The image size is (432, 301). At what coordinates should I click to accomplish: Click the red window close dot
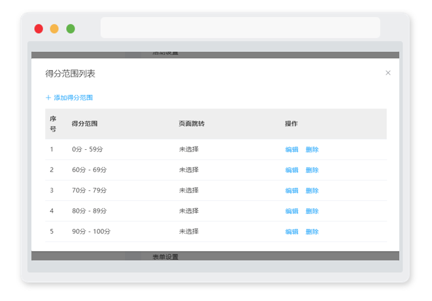tap(39, 29)
